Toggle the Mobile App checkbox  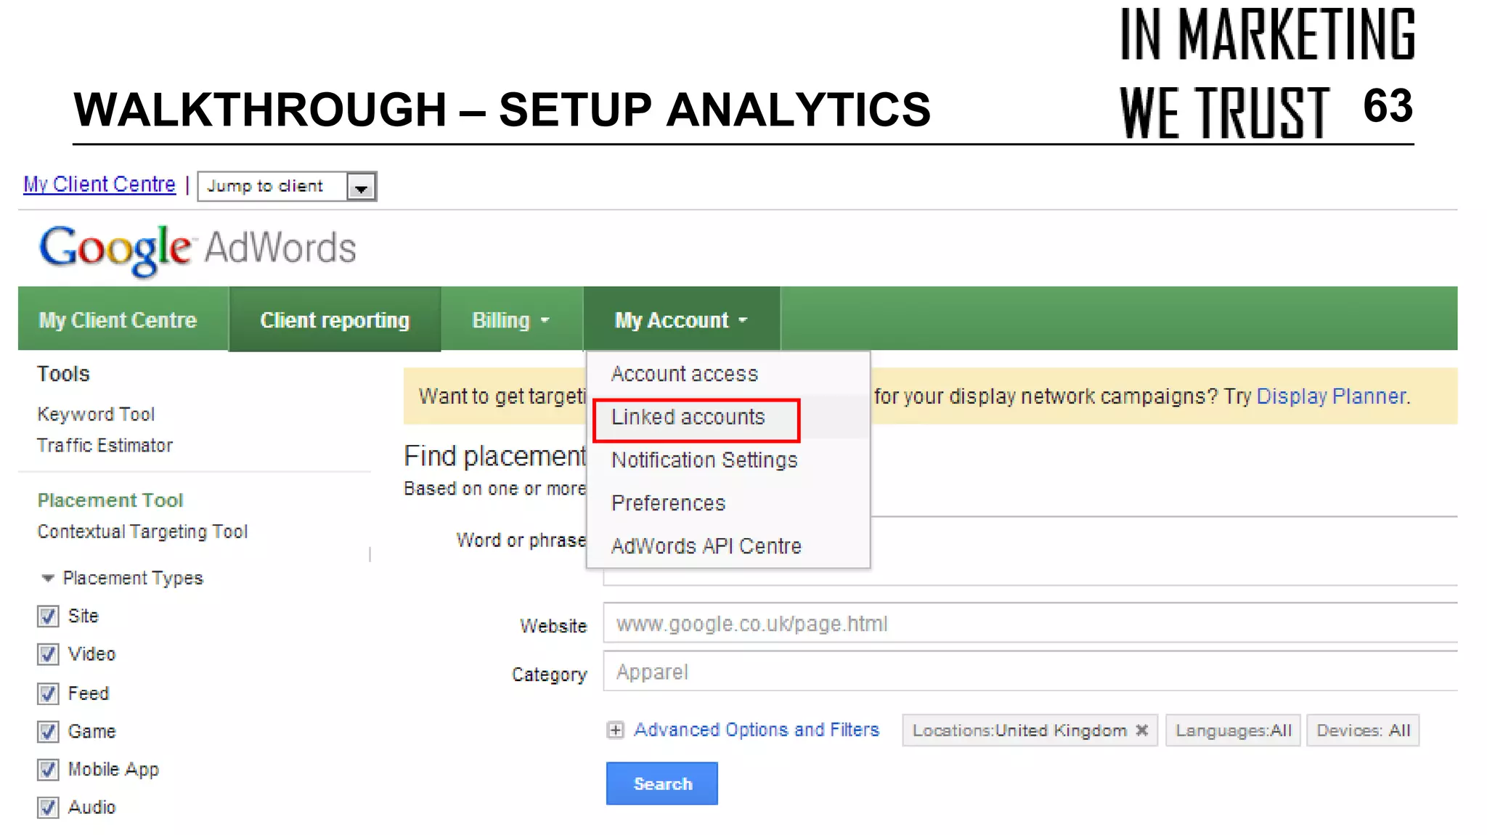click(x=48, y=769)
